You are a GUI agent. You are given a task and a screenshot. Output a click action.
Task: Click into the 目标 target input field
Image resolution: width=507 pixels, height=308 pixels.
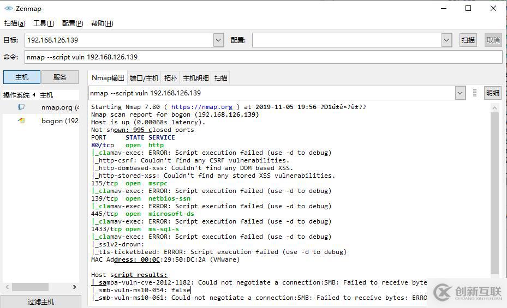(x=119, y=40)
